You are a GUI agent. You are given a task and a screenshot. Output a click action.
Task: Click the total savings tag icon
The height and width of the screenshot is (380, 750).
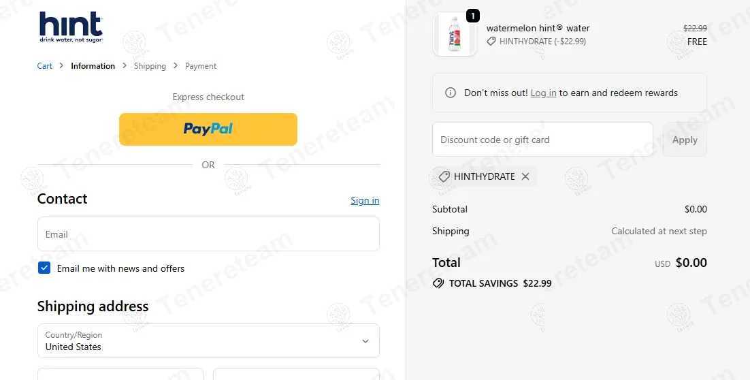438,283
